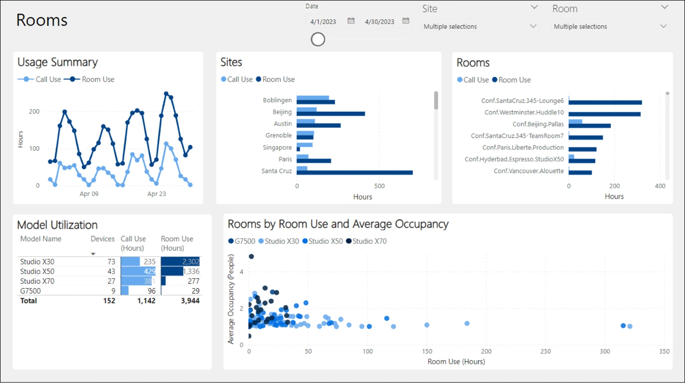Click the Devices column sort arrow

93,254
